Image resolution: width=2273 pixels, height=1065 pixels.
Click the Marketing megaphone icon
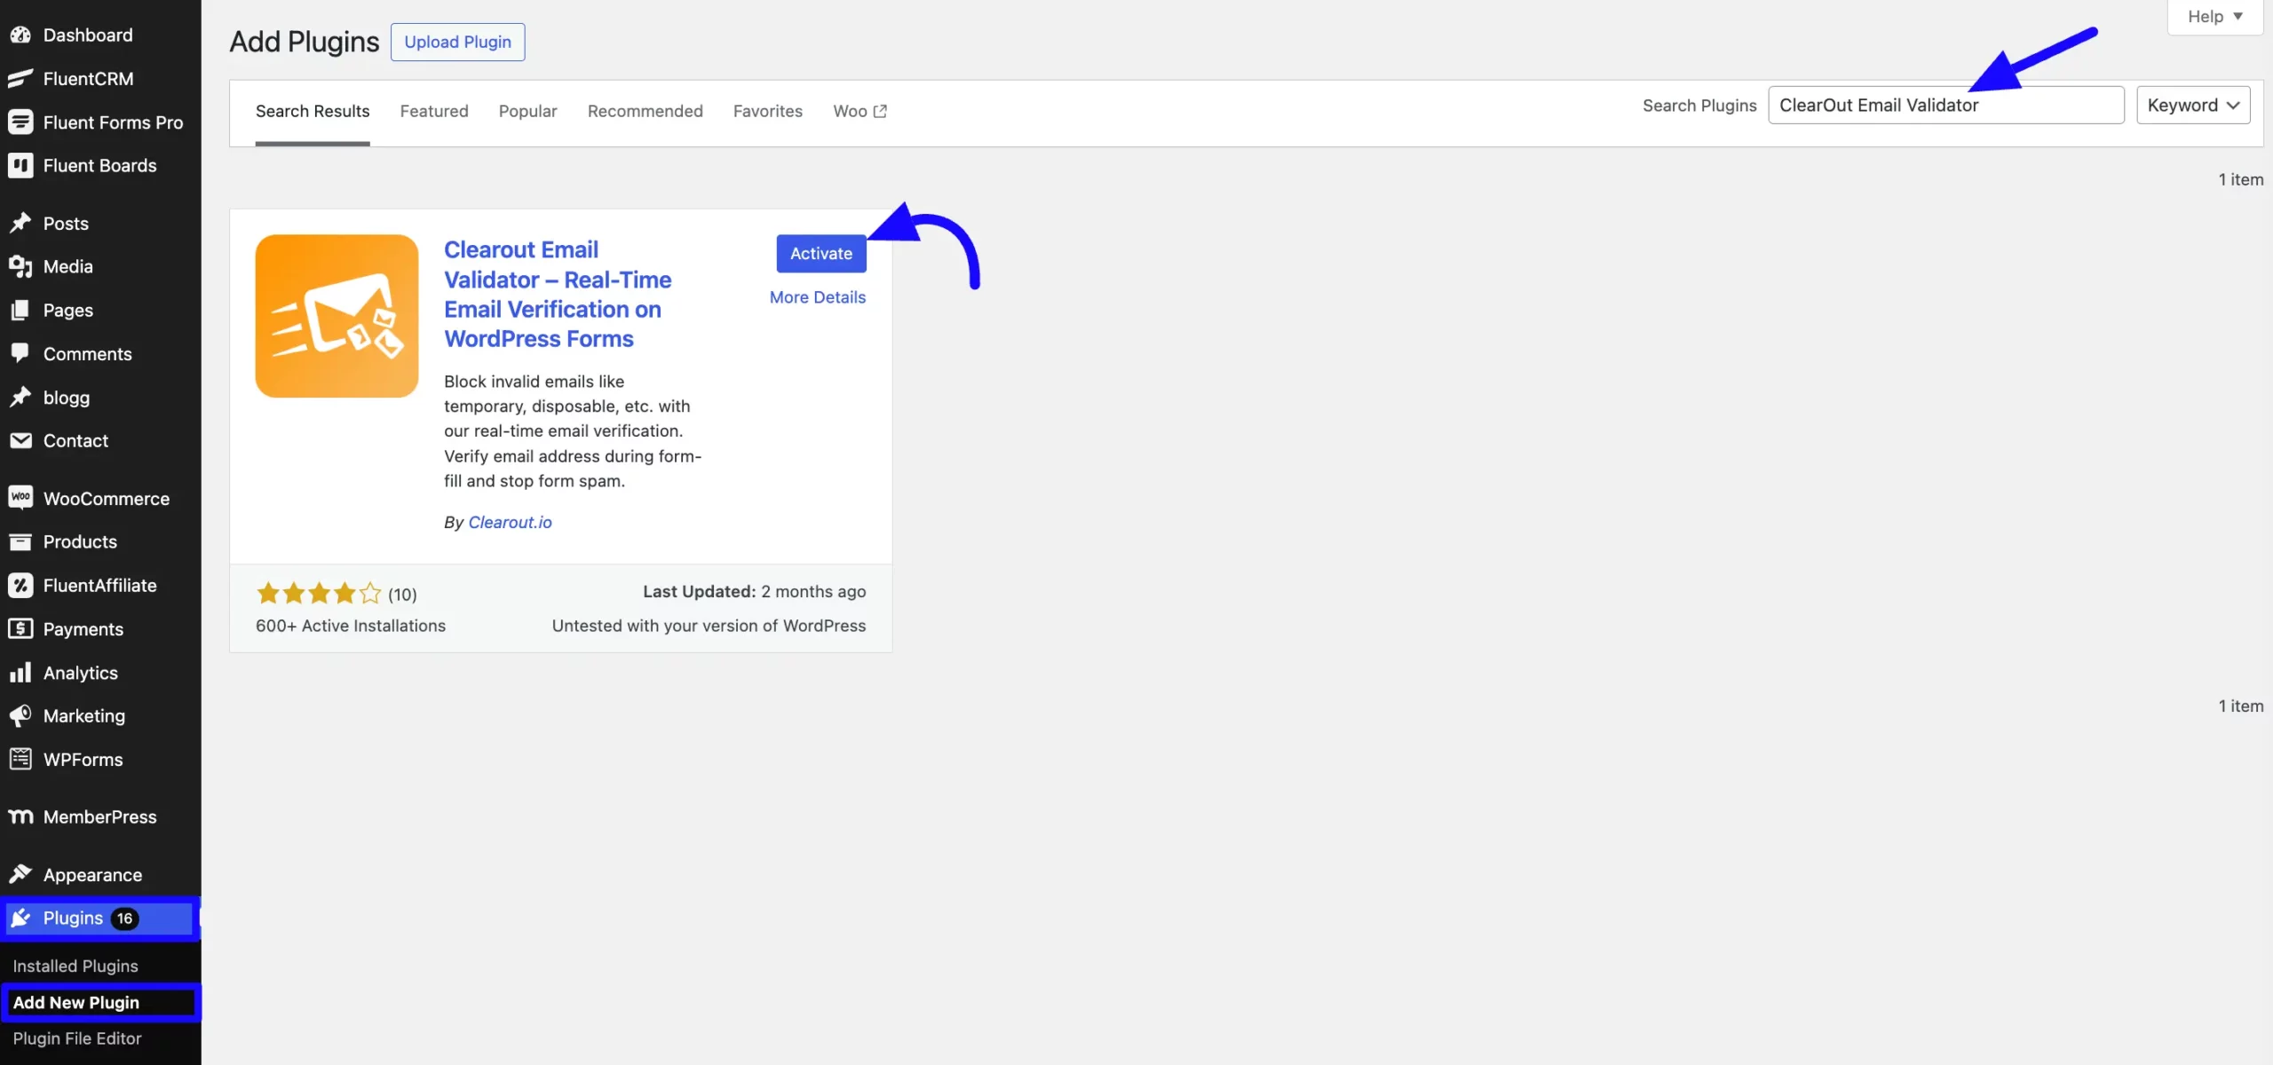(20, 716)
